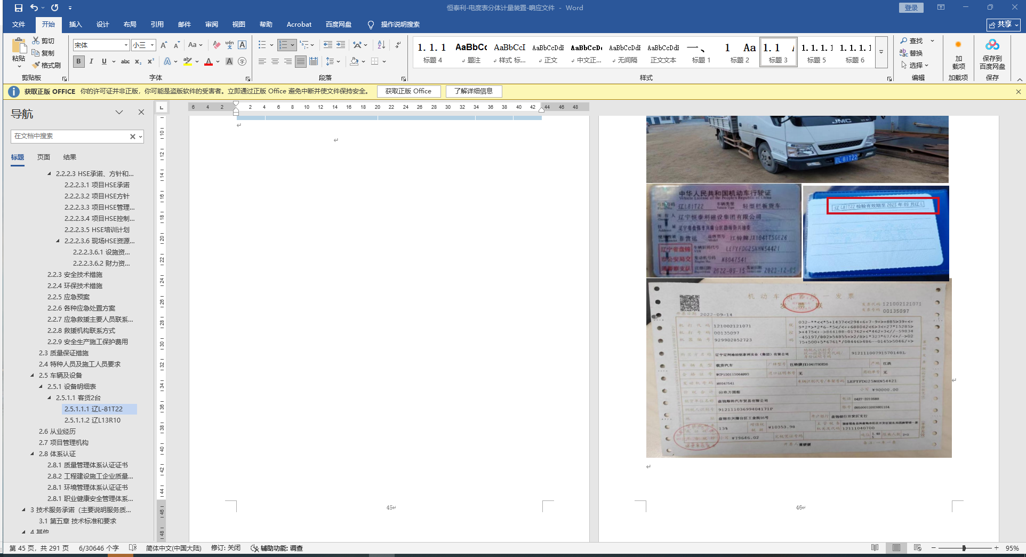Screen dimensions: 1026x557
Task: Click the 了解详细信息 button
Action: 474,91
